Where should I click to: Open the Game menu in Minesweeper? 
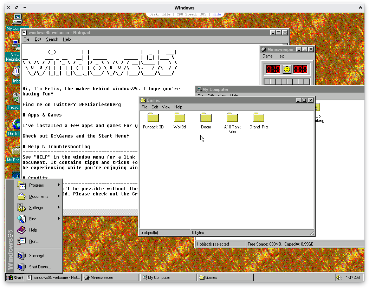[x=267, y=56]
